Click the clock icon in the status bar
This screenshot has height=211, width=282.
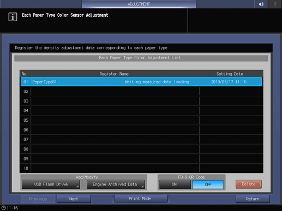pyautogui.click(x=4, y=208)
